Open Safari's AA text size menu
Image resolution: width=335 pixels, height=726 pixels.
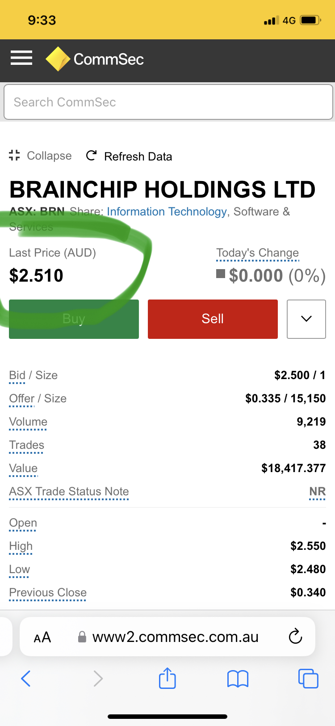42,637
